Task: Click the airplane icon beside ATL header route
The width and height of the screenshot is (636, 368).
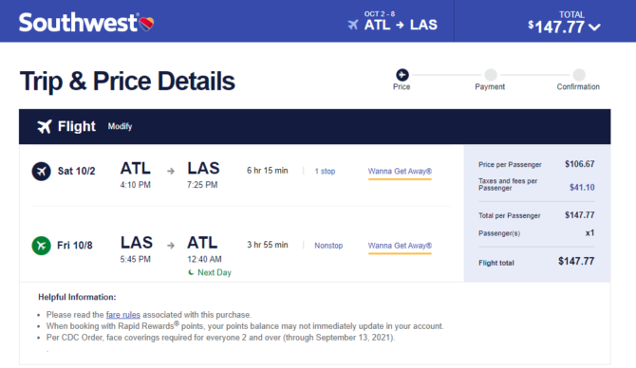Action: [x=353, y=25]
